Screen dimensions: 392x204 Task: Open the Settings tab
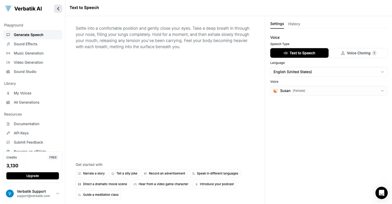tap(277, 24)
